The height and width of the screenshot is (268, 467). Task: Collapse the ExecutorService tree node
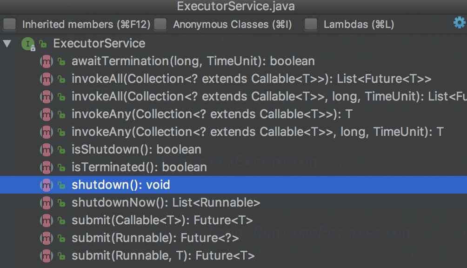[x=7, y=44]
